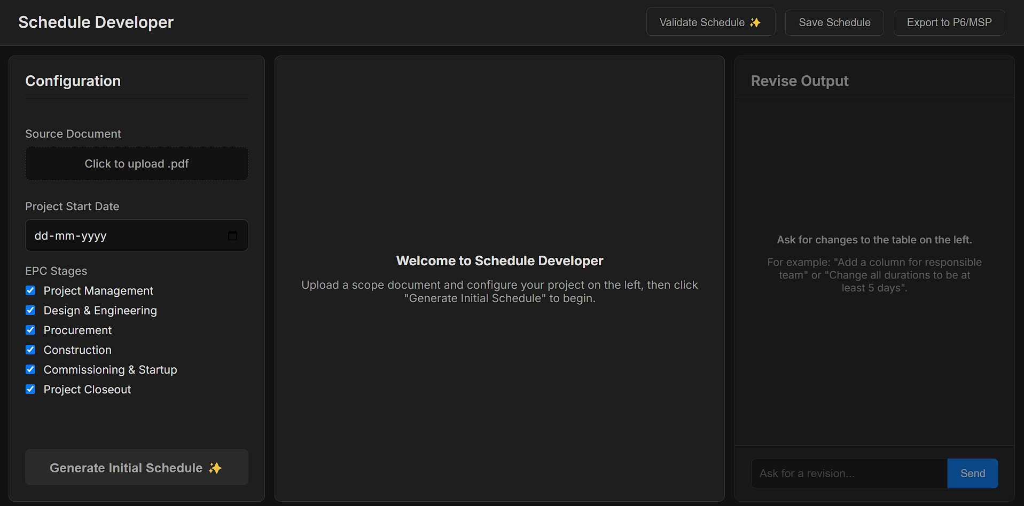Deselect the Project Closeout checkbox
The height and width of the screenshot is (506, 1024).
pyautogui.click(x=30, y=389)
